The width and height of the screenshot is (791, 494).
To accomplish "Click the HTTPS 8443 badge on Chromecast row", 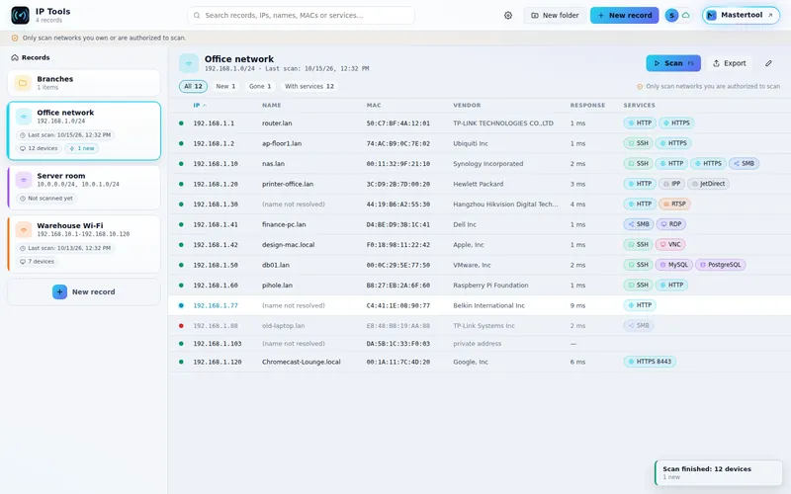I will [650, 362].
